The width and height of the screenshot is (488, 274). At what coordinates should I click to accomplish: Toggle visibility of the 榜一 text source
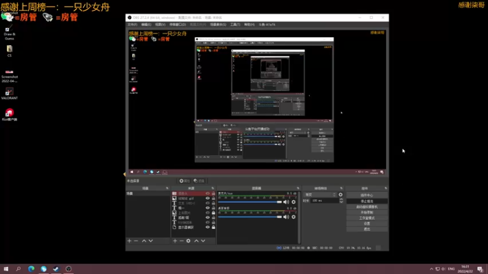[x=207, y=208]
